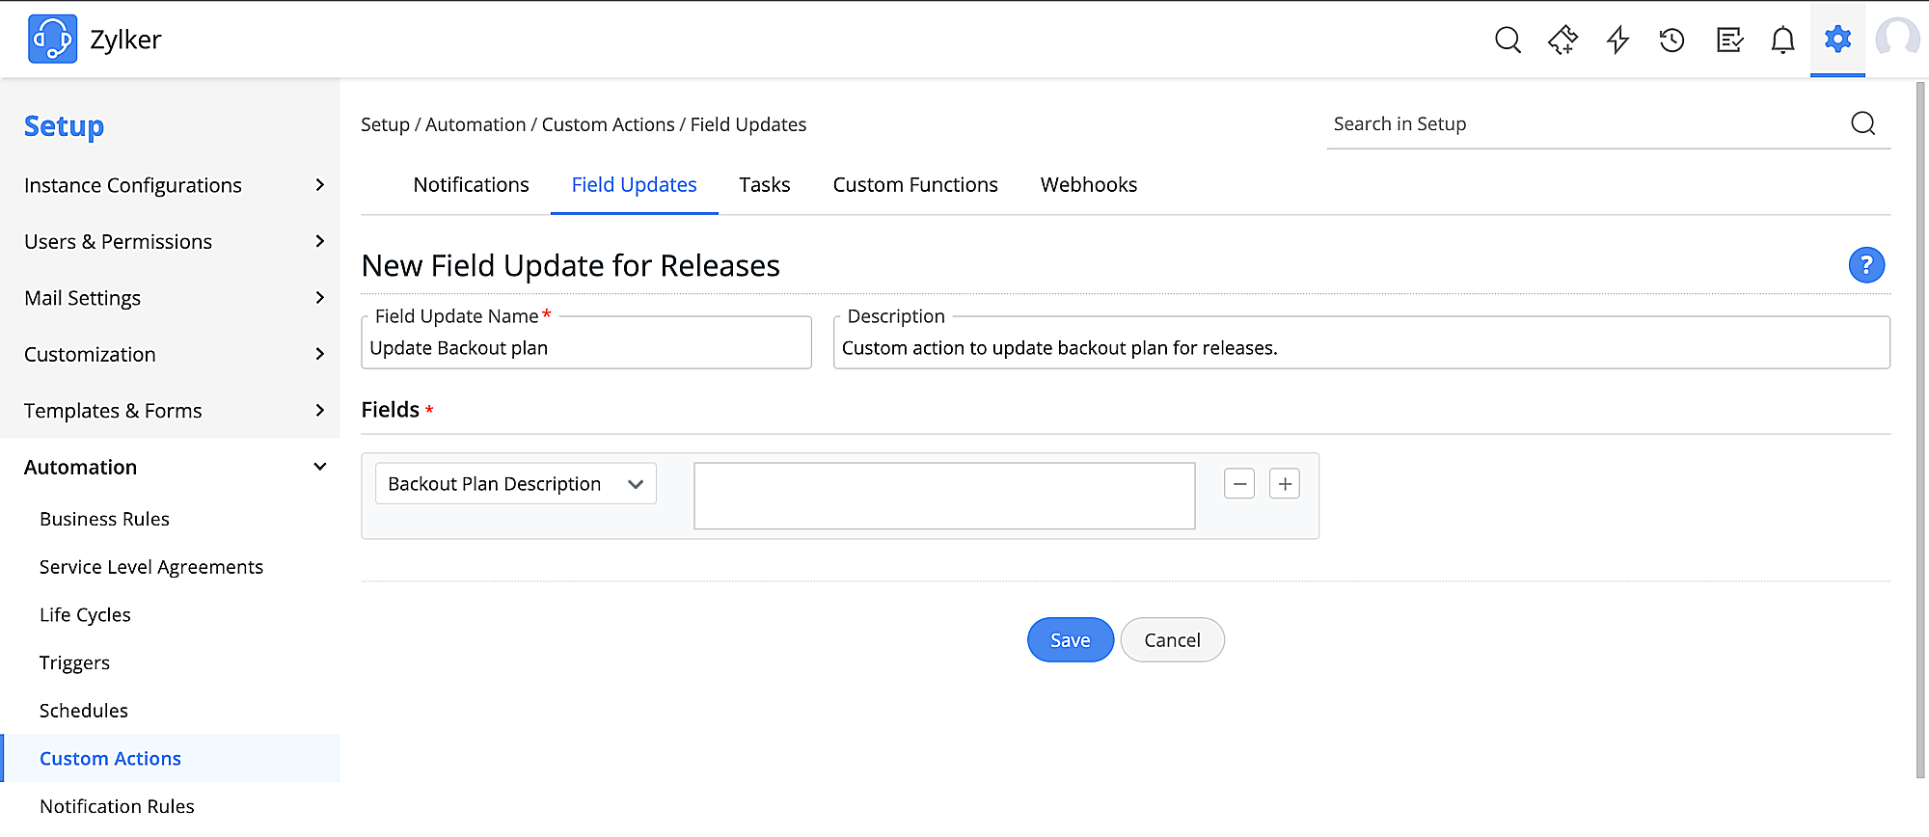Image resolution: width=1929 pixels, height=837 pixels.
Task: Add a field row with plus button
Action: pos(1285,483)
